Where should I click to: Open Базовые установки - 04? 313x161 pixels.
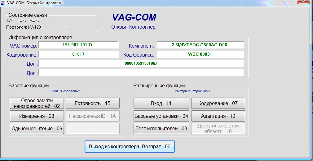click(161, 116)
